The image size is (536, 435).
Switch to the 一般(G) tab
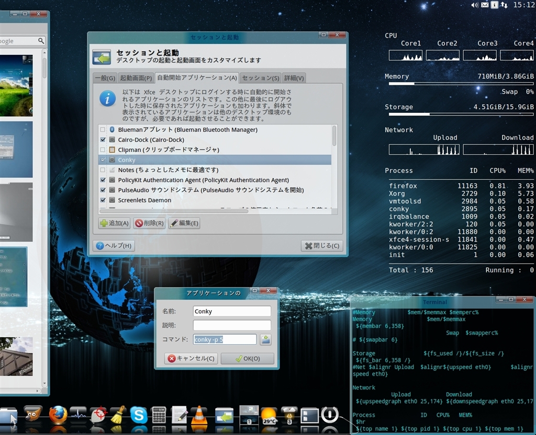point(104,78)
